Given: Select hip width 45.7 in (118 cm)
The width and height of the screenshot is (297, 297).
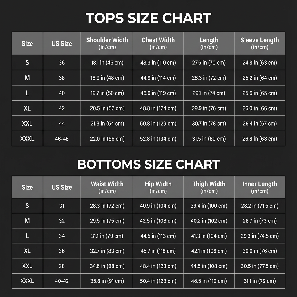Looking at the screenshot, I should point(158,251).
